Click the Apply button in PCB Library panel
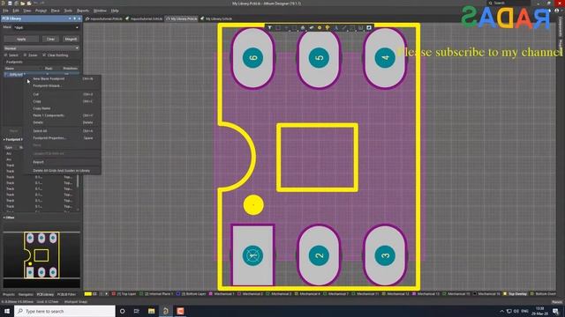Image resolution: width=565 pixels, height=317 pixels. [x=21, y=39]
